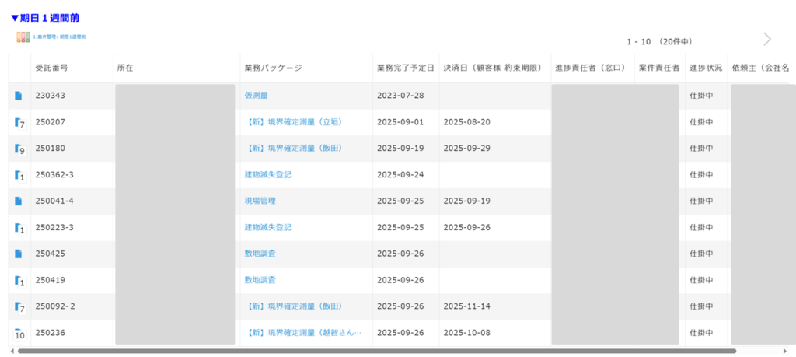This screenshot has height=357, width=796.
Task: Open 仮測量 business package link
Action: (x=256, y=96)
